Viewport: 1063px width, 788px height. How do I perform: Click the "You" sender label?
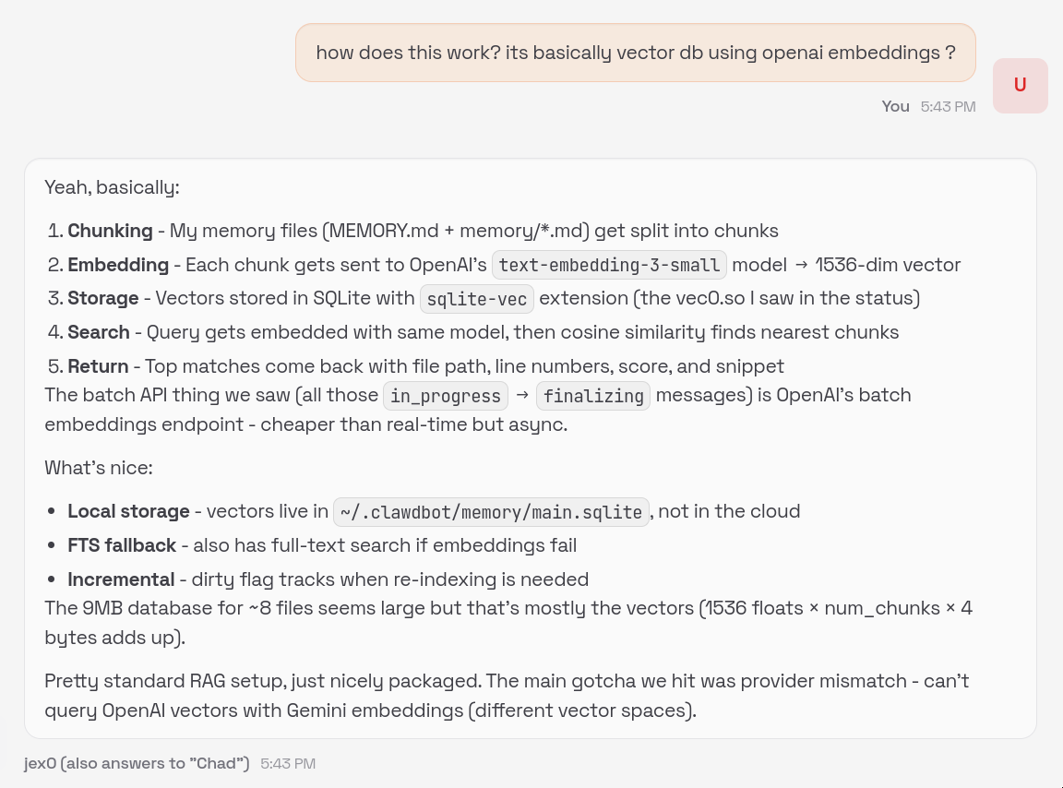click(x=895, y=106)
